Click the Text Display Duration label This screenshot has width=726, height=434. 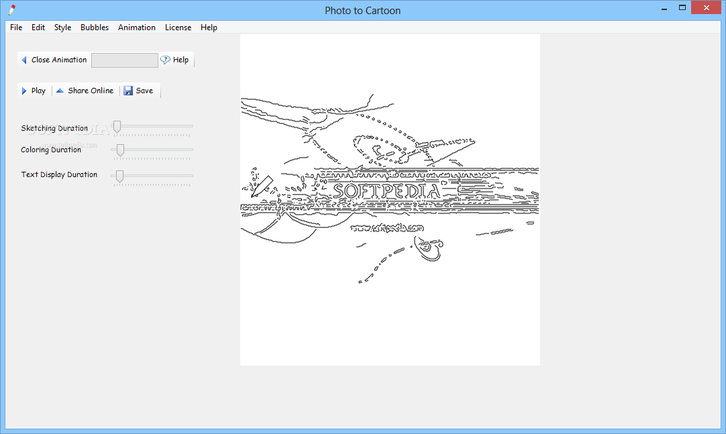pyautogui.click(x=59, y=174)
